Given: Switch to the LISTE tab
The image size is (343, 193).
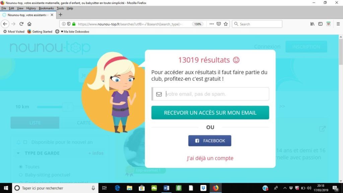Looking at the screenshot, I should (x=35, y=123).
